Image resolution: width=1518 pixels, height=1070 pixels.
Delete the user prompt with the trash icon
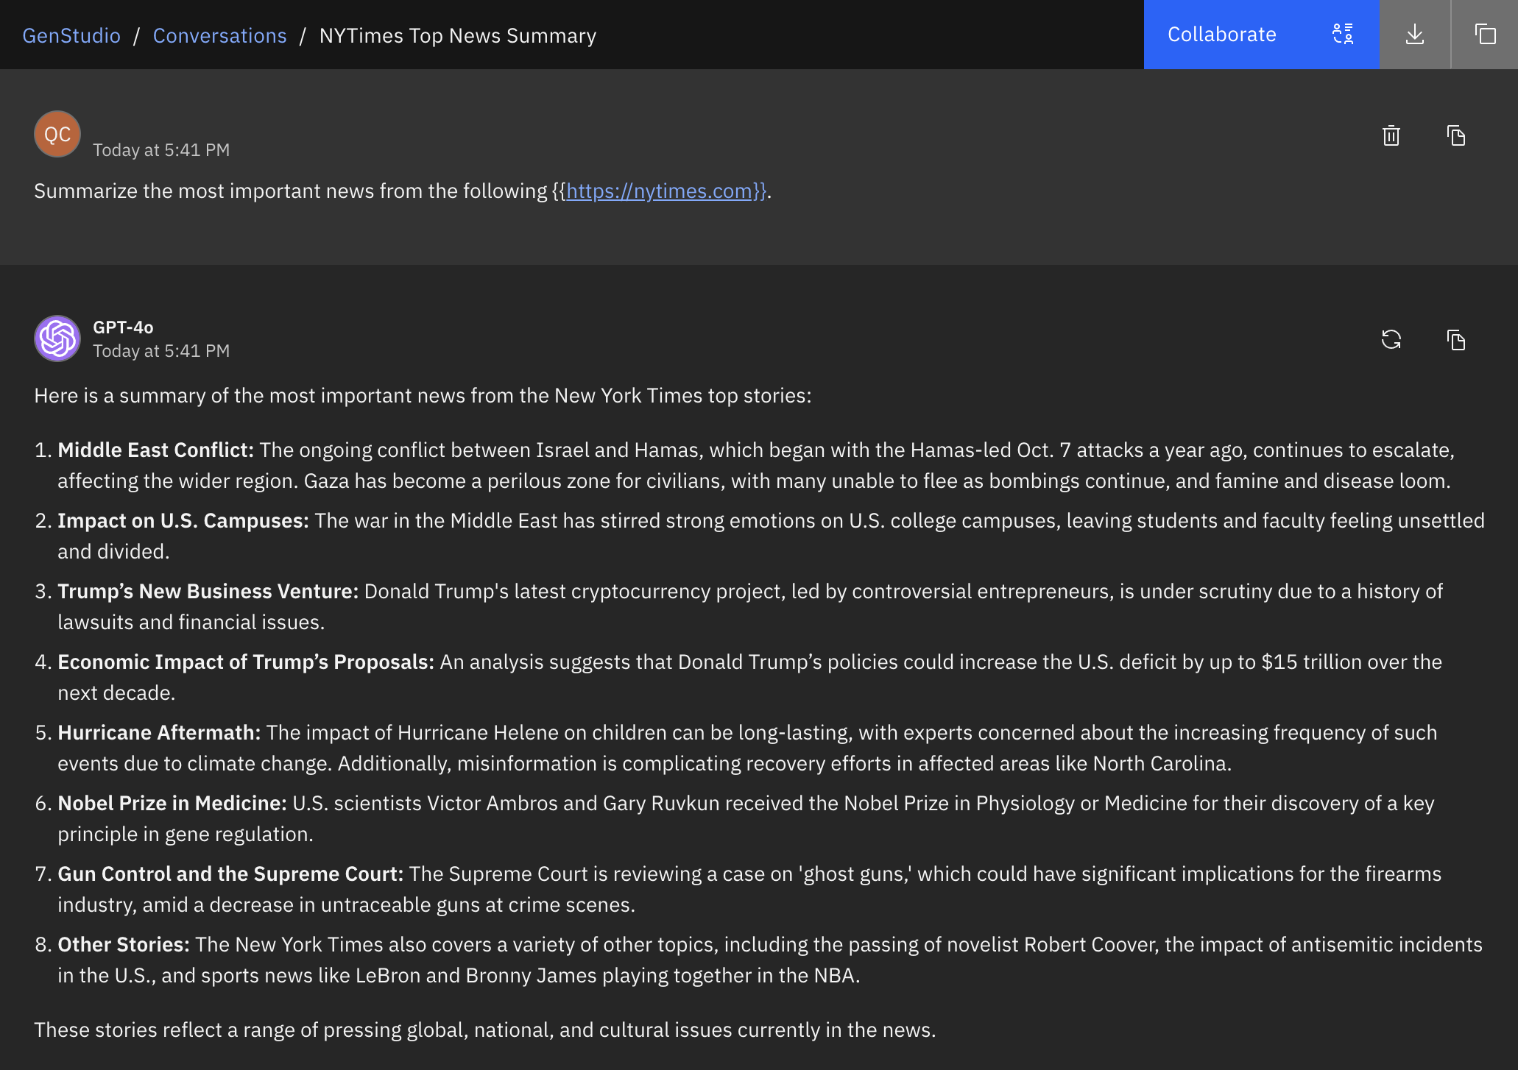(1391, 136)
